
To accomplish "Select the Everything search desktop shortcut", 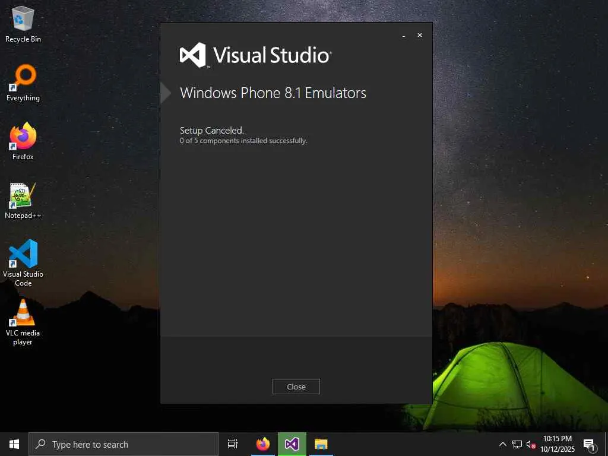I will [23, 83].
